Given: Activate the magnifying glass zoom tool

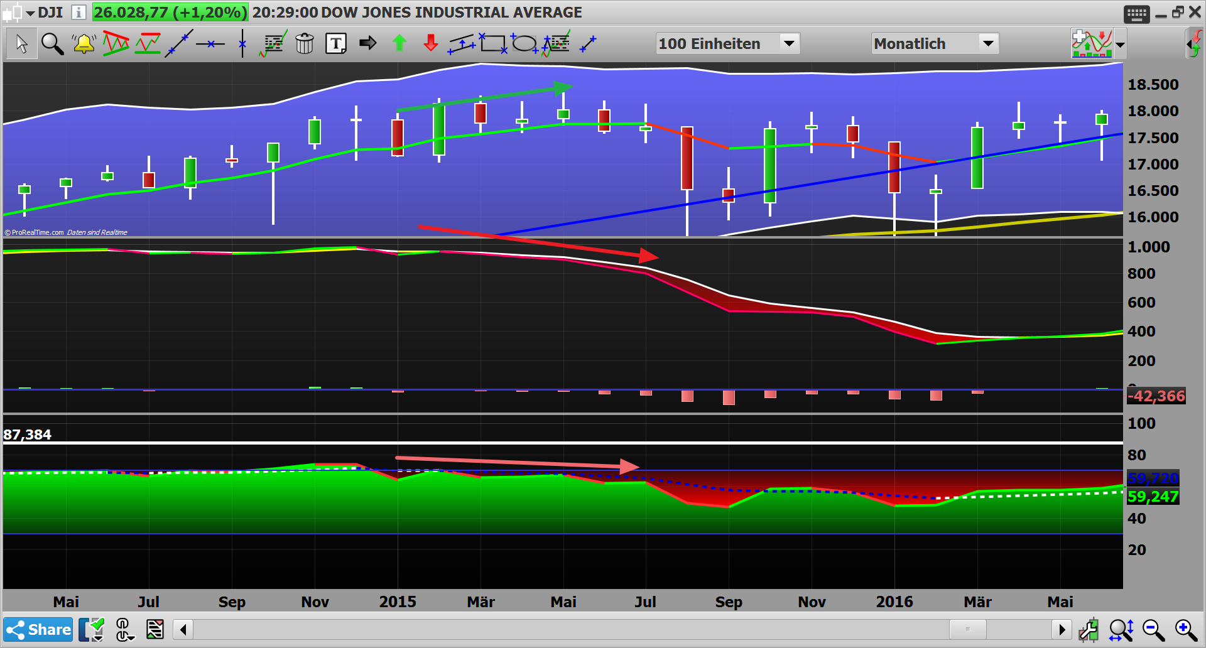Looking at the screenshot, I should 52,43.
